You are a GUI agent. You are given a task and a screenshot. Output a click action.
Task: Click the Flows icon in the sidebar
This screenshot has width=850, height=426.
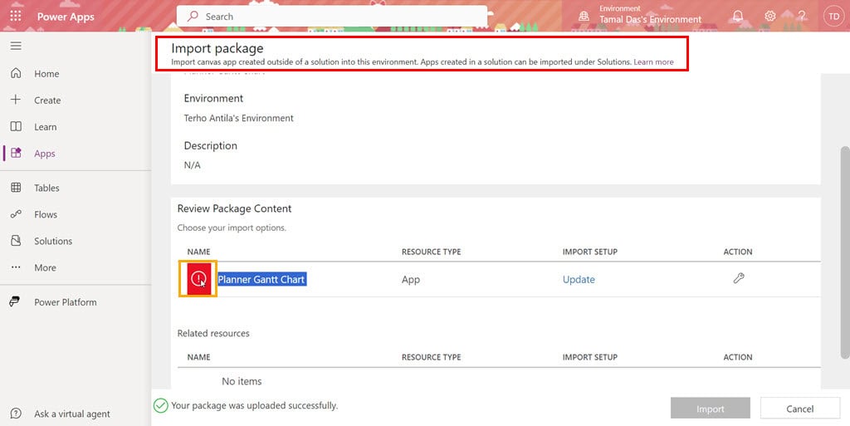pos(17,214)
